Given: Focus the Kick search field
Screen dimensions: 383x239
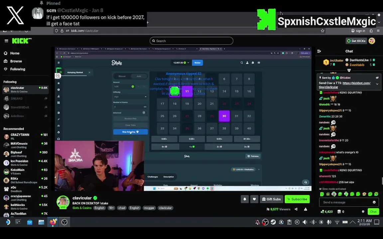Looking at the screenshot, I should pos(191,41).
